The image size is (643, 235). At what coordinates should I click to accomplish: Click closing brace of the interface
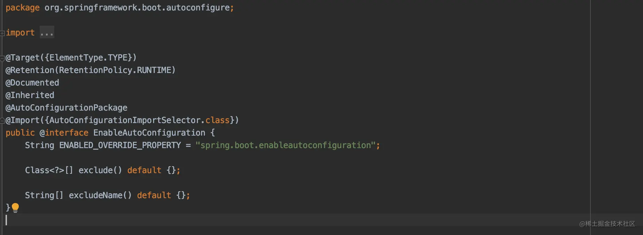point(8,208)
